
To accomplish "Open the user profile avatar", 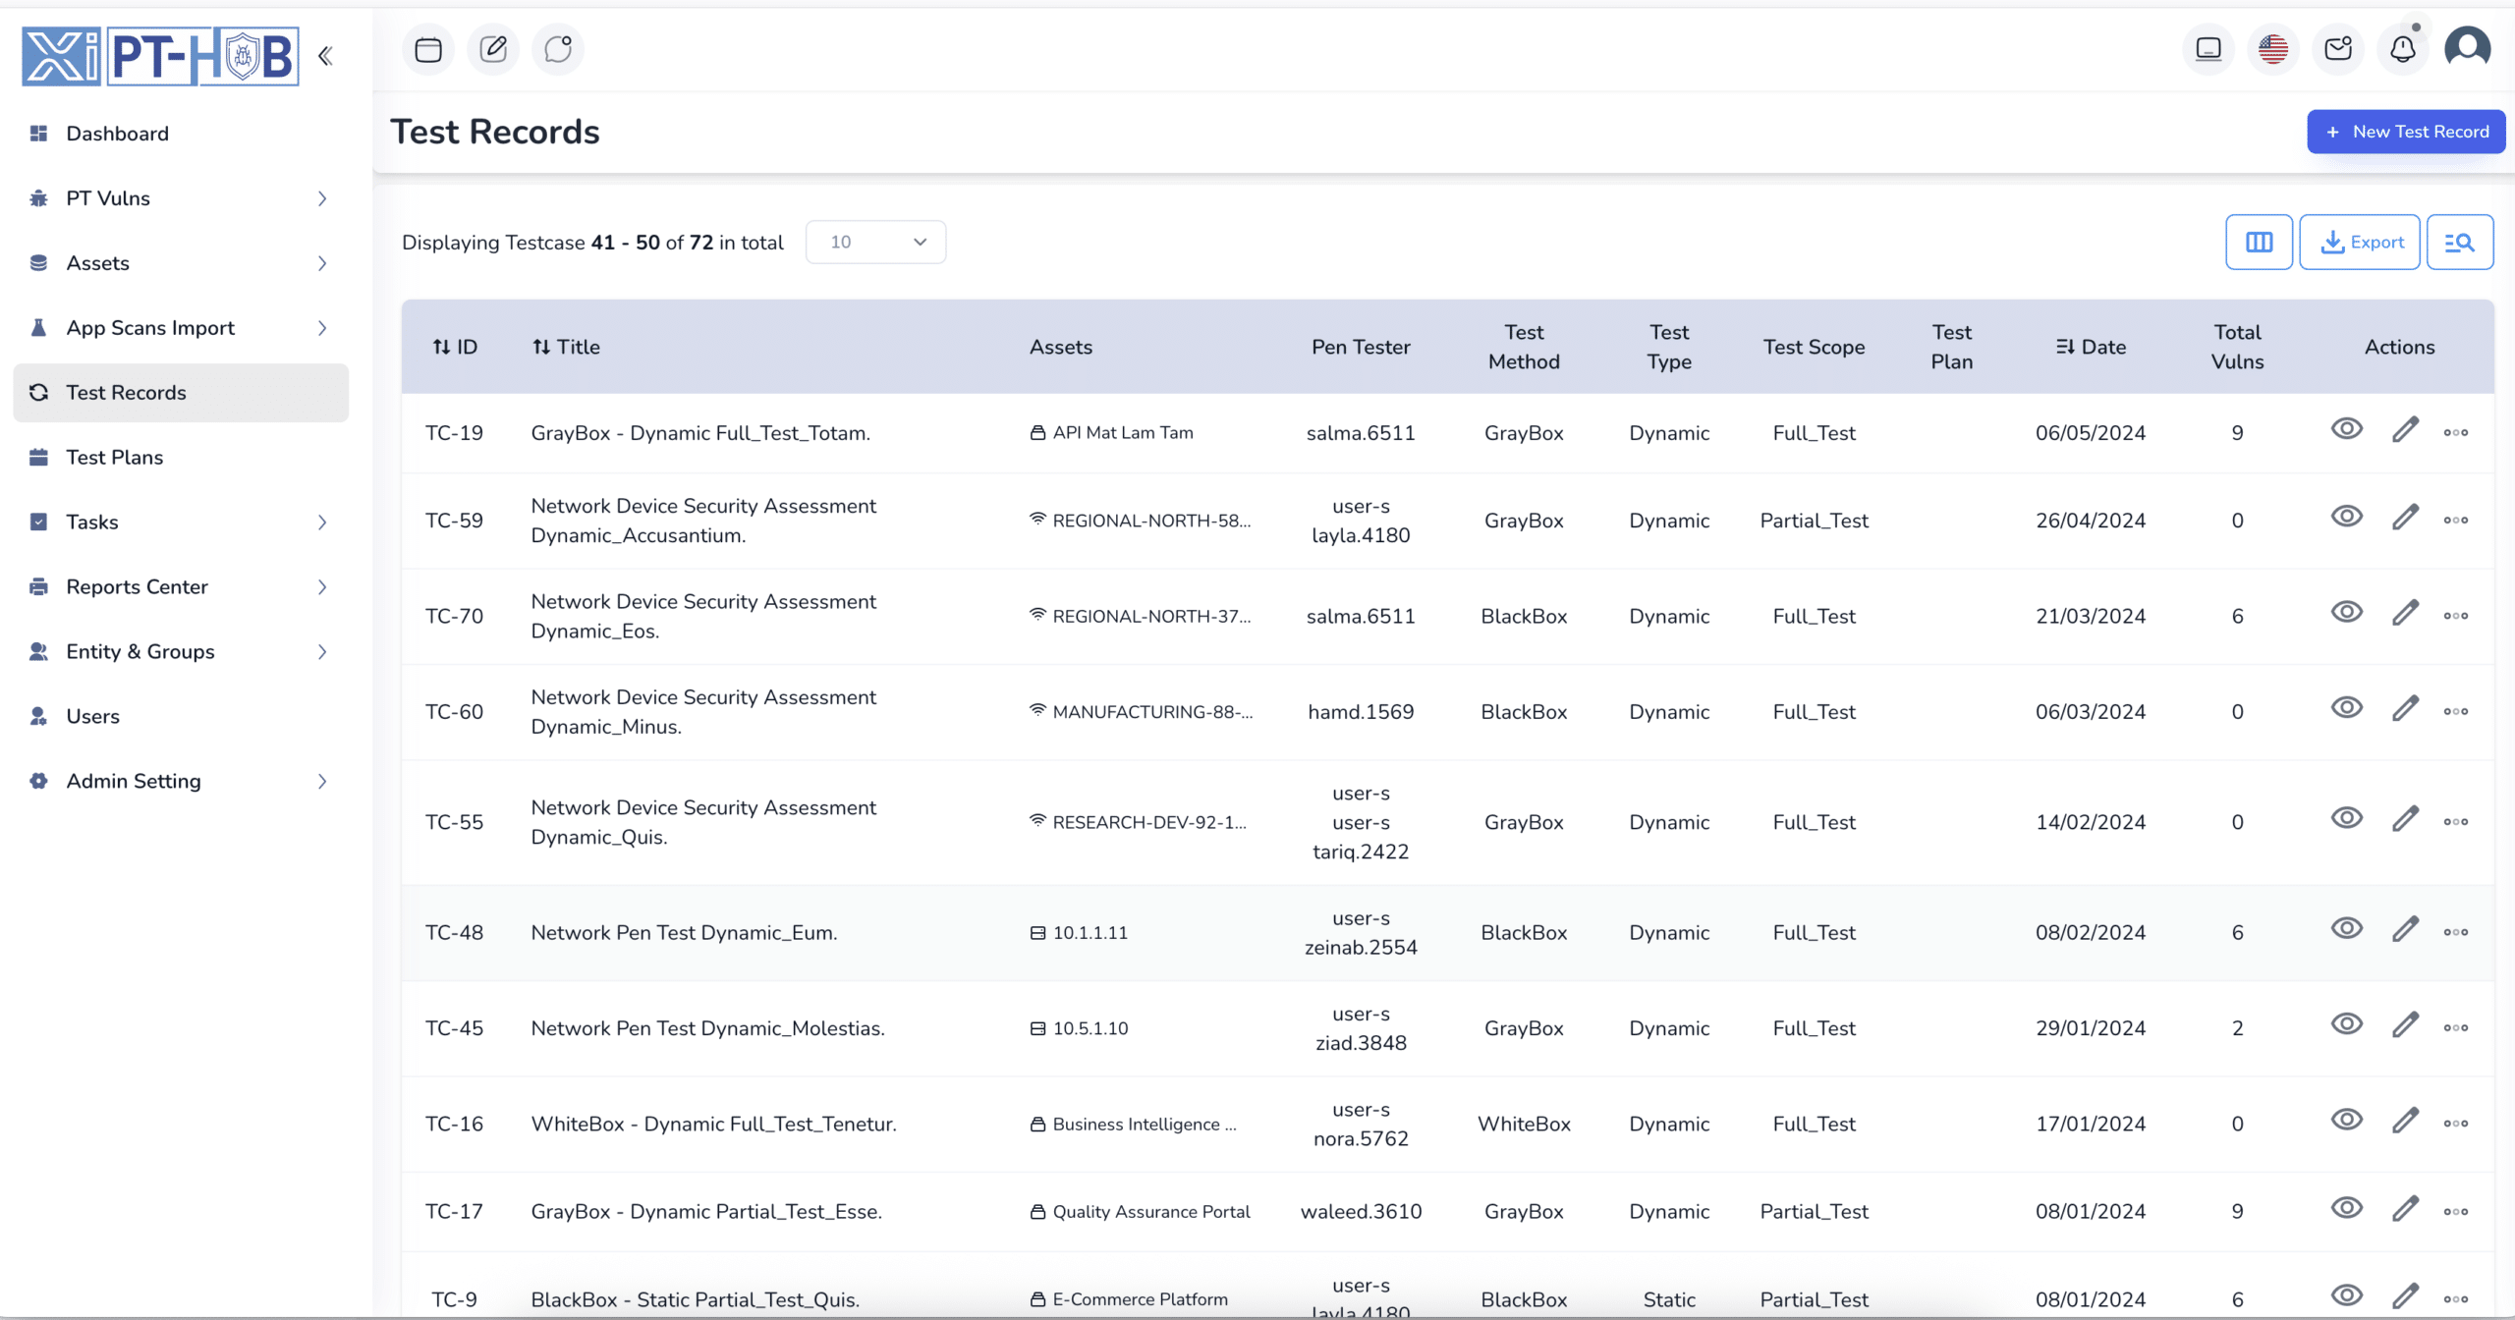I will point(2468,49).
